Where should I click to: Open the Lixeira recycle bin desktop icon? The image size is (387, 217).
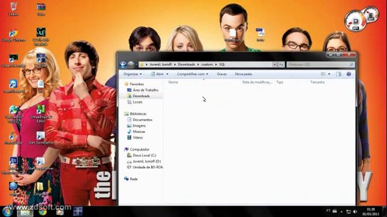point(13,9)
